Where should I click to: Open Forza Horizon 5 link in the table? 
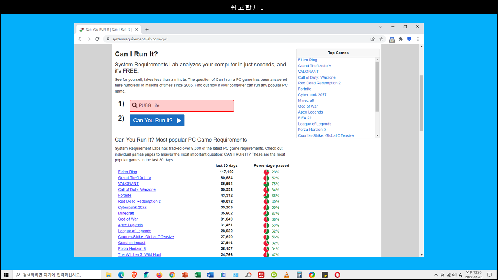click(x=132, y=248)
